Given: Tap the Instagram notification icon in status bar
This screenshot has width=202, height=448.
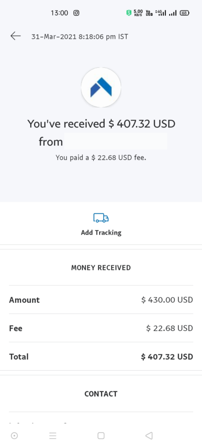Looking at the screenshot, I should coord(76,13).
